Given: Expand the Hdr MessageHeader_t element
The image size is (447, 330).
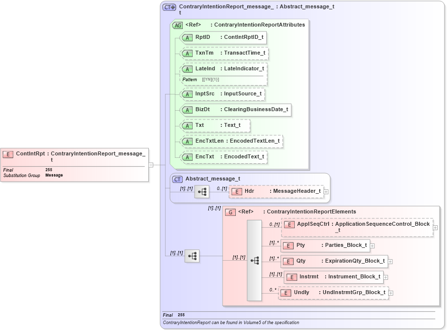Looking at the screenshot, I should tap(325, 191).
